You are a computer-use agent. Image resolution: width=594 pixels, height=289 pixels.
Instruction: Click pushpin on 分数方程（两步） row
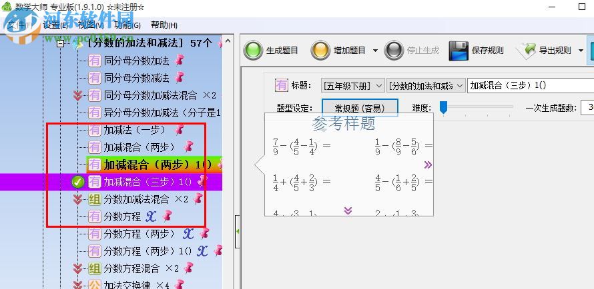204,234
